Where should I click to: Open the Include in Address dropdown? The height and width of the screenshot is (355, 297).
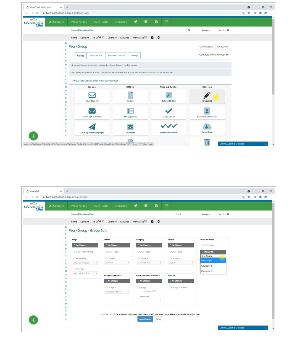117,292
